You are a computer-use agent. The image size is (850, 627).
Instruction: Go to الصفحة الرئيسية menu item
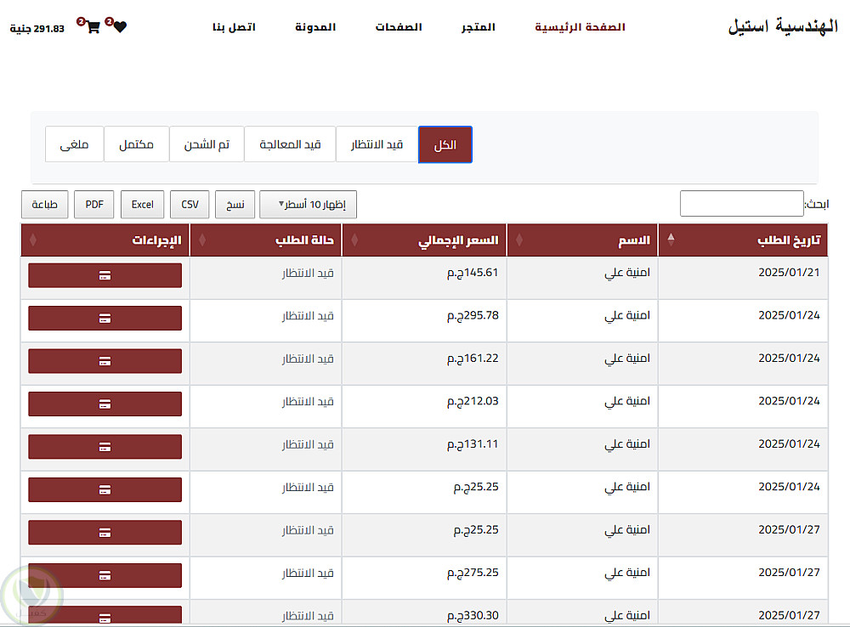point(580,27)
